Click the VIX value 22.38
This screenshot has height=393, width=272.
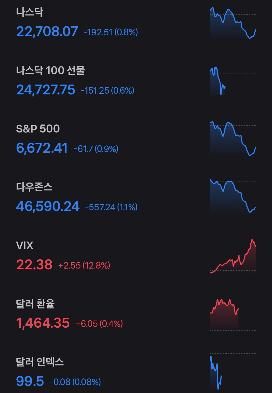pos(34,265)
